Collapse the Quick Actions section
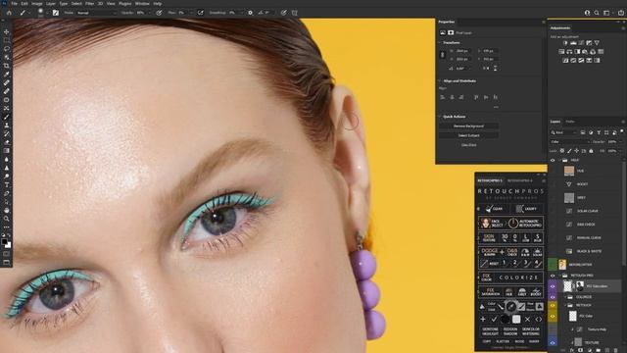This screenshot has height=353, width=627. [x=440, y=117]
